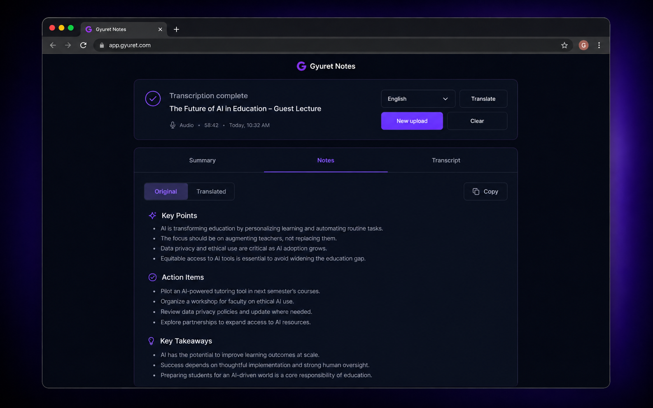Viewport: 653px width, 408px height.
Task: Click the Translate button
Action: coord(483,99)
